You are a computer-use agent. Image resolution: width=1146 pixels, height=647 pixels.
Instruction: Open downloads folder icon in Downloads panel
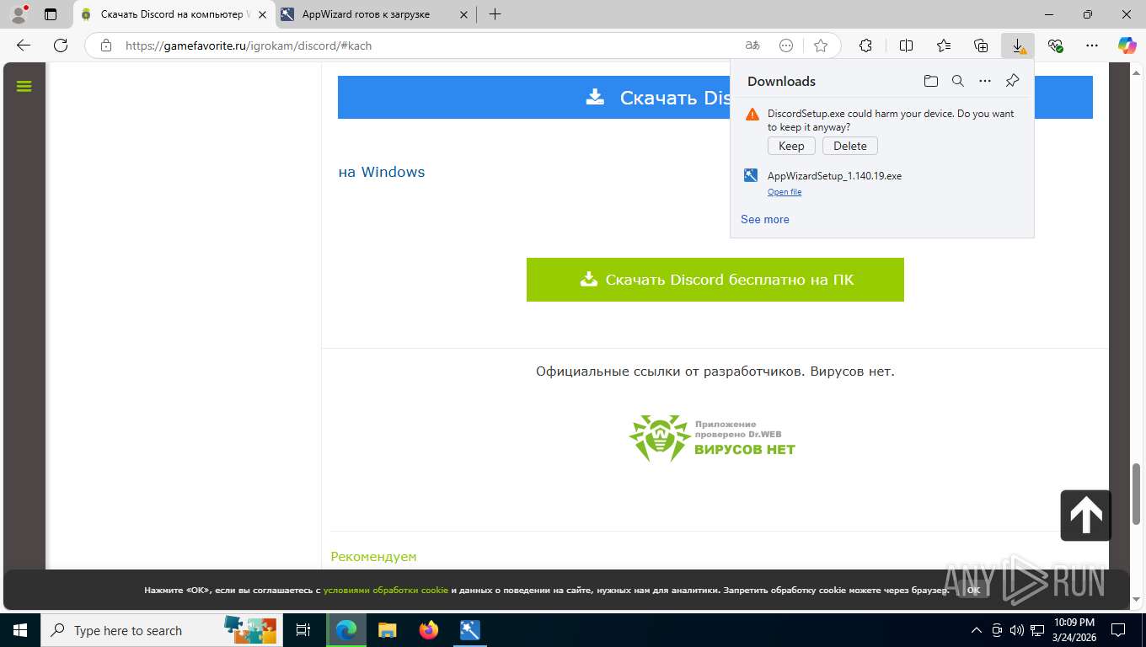(x=930, y=81)
